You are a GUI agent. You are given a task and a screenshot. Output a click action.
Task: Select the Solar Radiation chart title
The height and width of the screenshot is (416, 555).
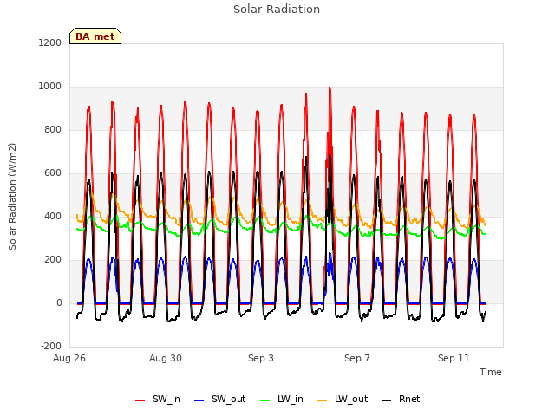[277, 10]
